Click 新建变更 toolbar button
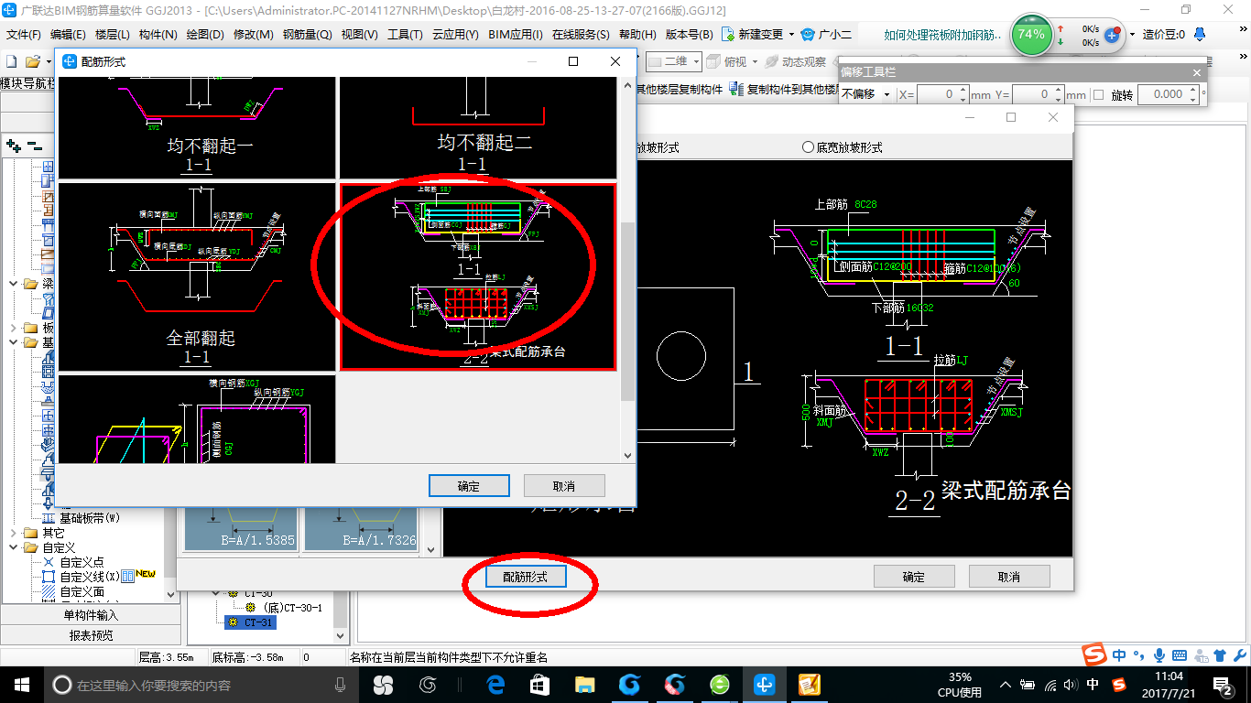The width and height of the screenshot is (1251, 703). point(753,34)
